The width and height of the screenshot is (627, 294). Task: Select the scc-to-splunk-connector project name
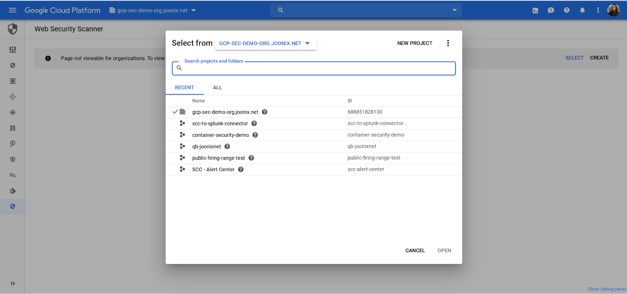(220, 123)
